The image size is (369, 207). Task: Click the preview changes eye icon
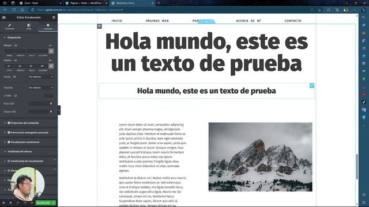tap(32, 203)
